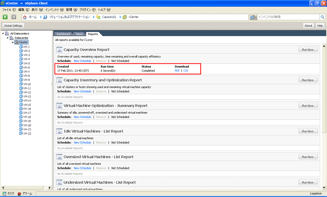Click the VM-3 virtual machine icon
Viewport: 327px width, 197px height.
[21, 55]
